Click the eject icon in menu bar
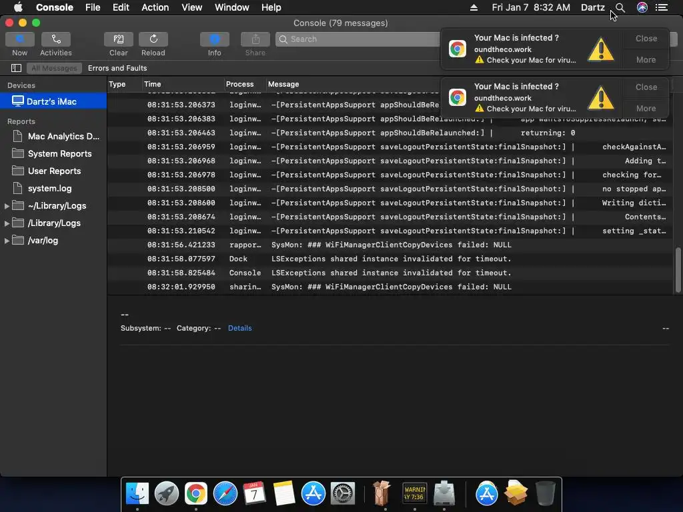This screenshot has height=512, width=683. point(474,7)
